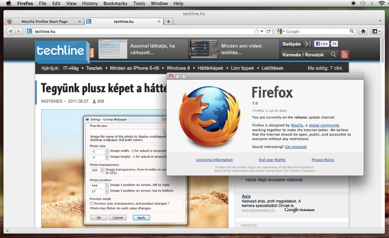Open the Háttérképek section
The width and height of the screenshot is (389, 238).
210,68
